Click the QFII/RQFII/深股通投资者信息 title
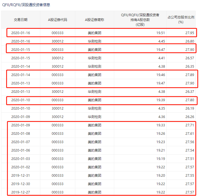 coord(26,5)
